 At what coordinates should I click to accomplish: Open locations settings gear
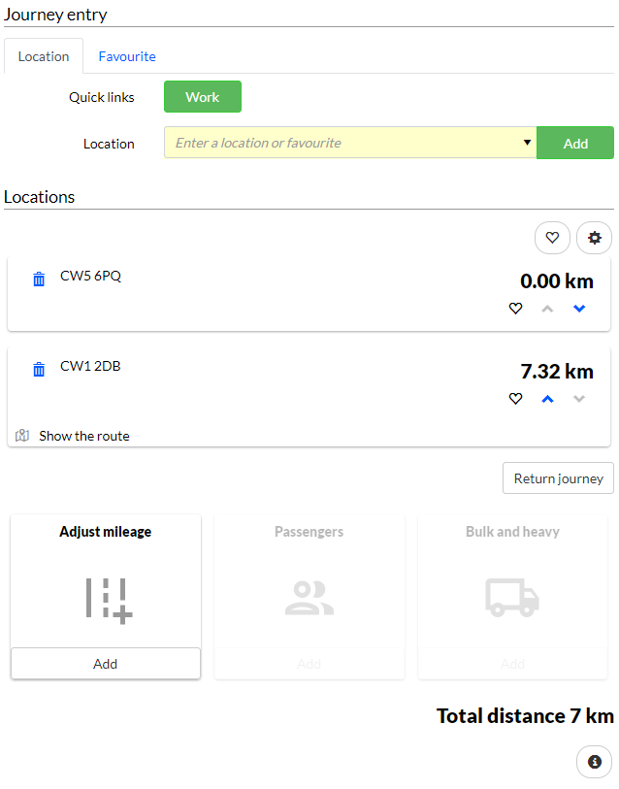(x=594, y=238)
